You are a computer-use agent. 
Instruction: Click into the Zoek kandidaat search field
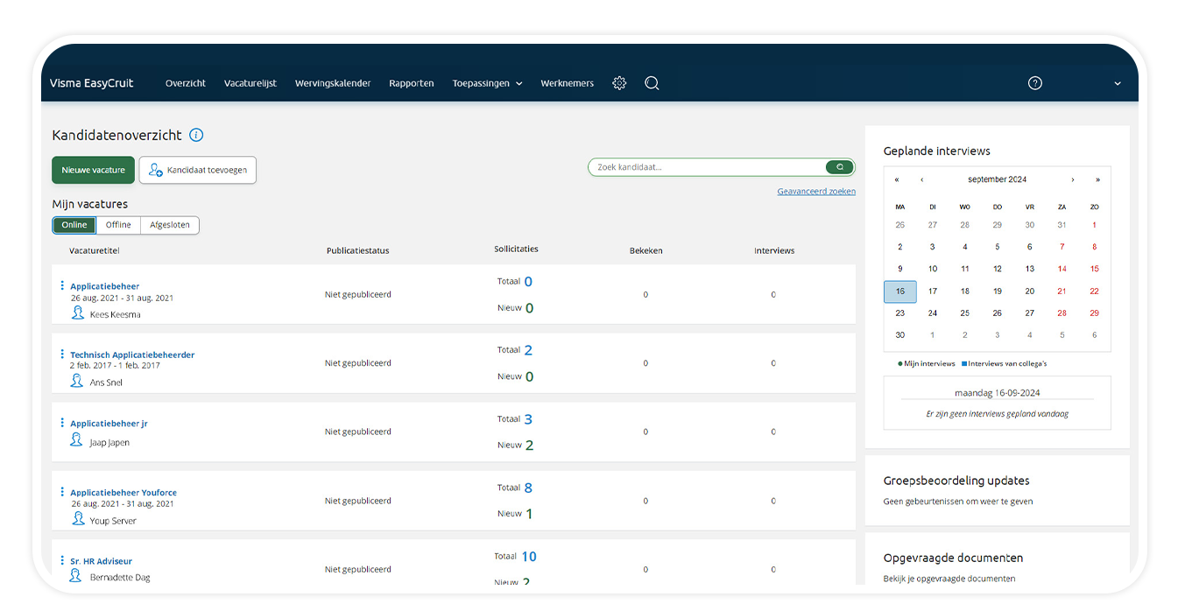point(705,167)
